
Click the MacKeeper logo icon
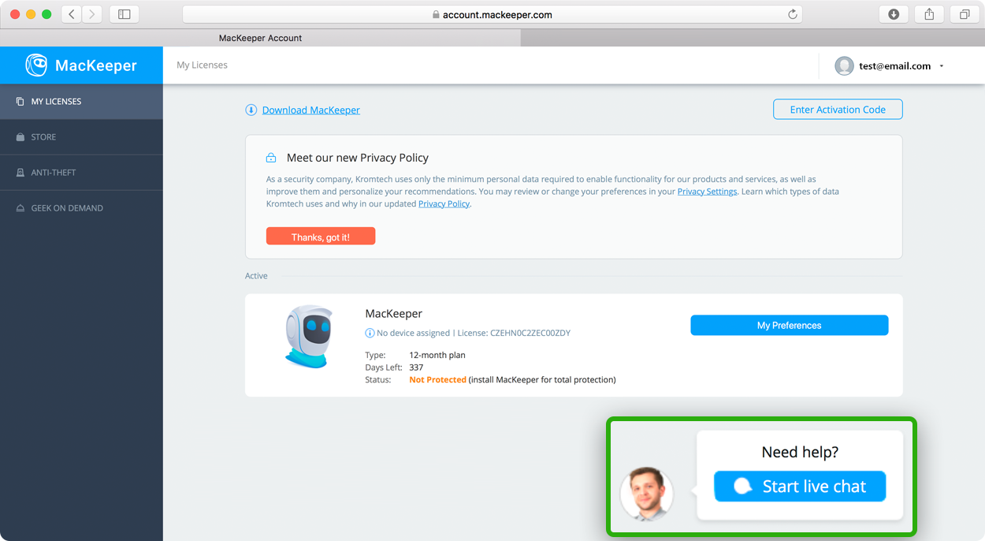(36, 65)
